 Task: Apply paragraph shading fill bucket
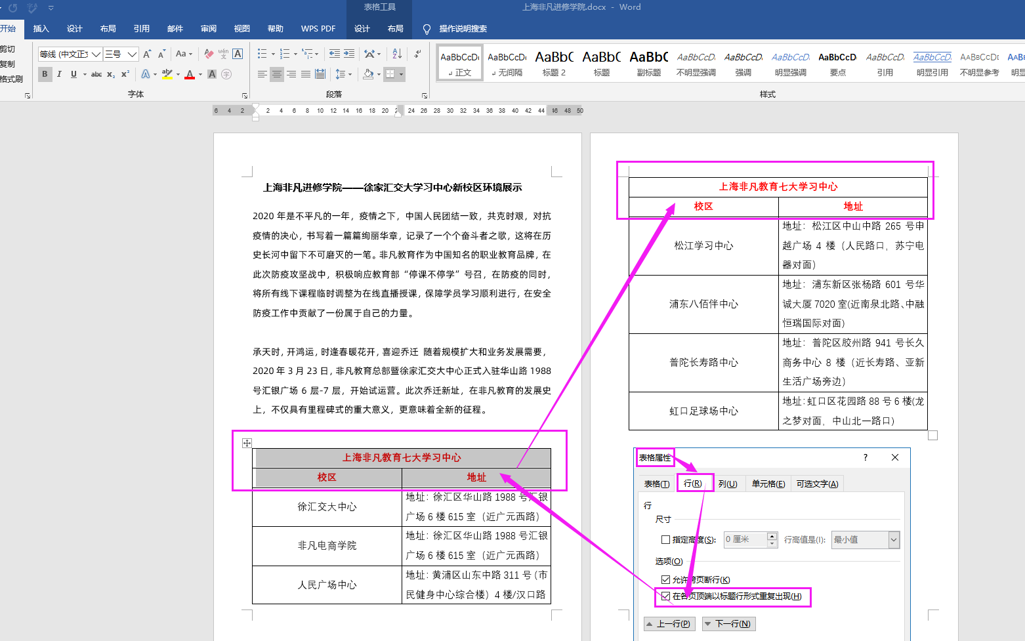pyautogui.click(x=368, y=74)
